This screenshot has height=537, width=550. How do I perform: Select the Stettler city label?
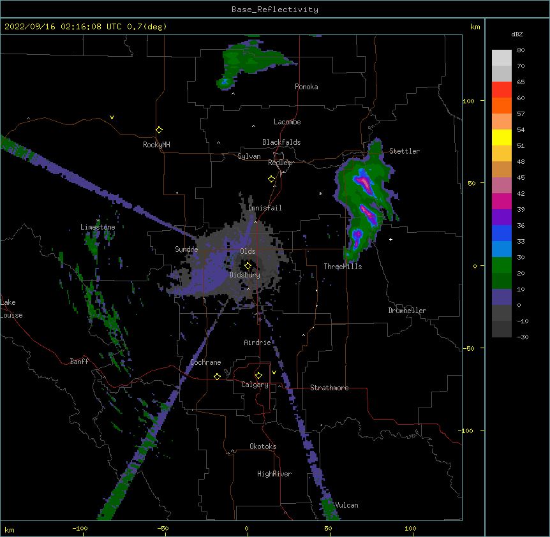pos(405,151)
